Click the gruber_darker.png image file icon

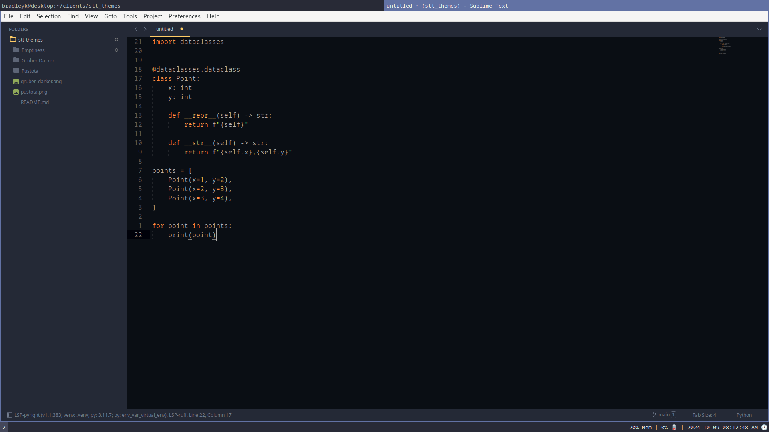[16, 82]
